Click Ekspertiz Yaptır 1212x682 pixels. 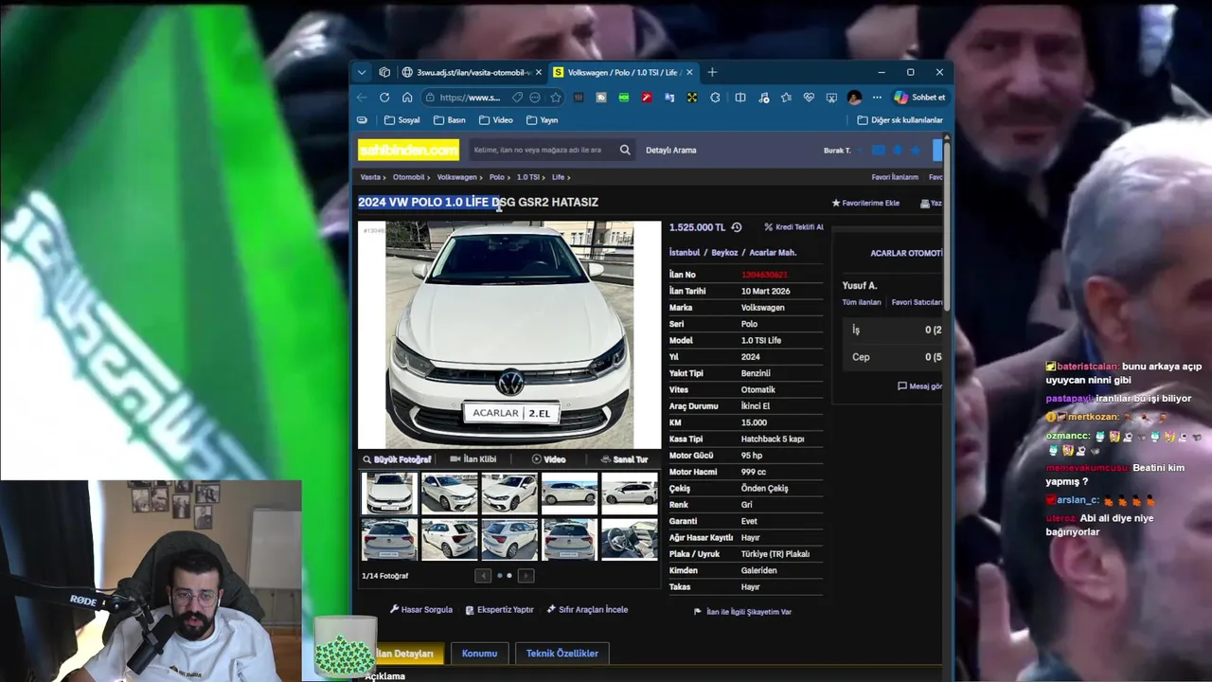(x=499, y=610)
